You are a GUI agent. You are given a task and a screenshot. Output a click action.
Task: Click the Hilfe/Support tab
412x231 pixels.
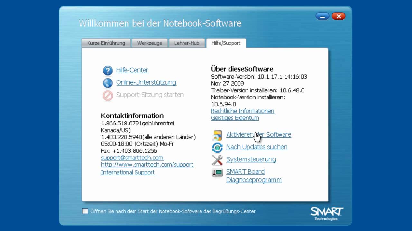tap(226, 43)
